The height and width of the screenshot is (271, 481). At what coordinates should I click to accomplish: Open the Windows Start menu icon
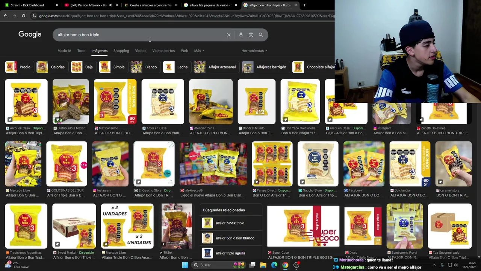(185, 265)
